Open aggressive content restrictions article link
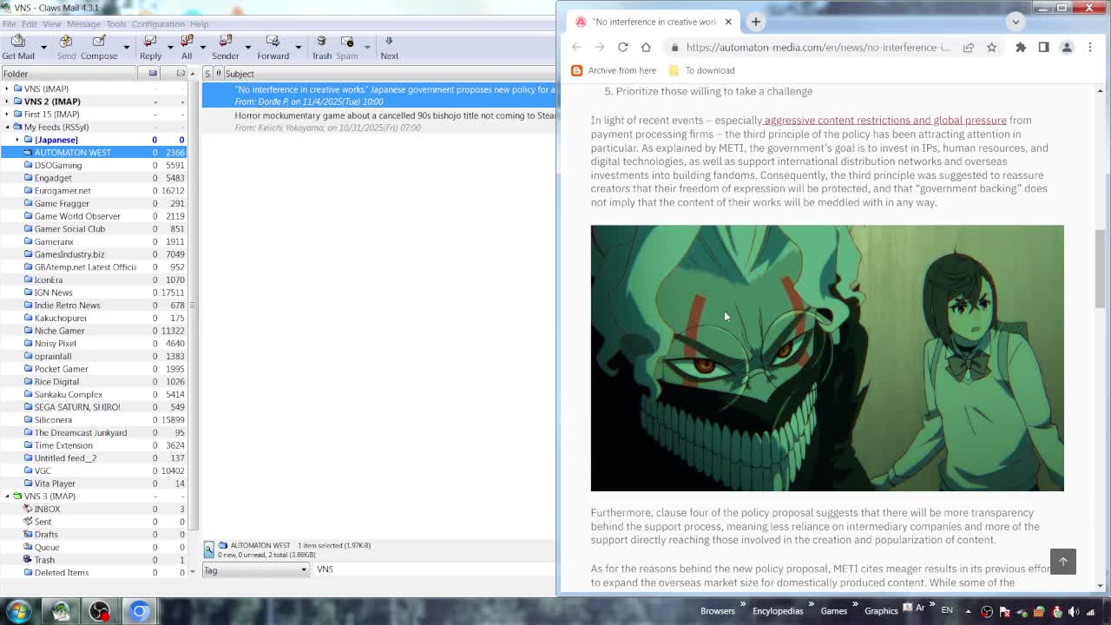This screenshot has height=625, width=1111. coord(884,121)
